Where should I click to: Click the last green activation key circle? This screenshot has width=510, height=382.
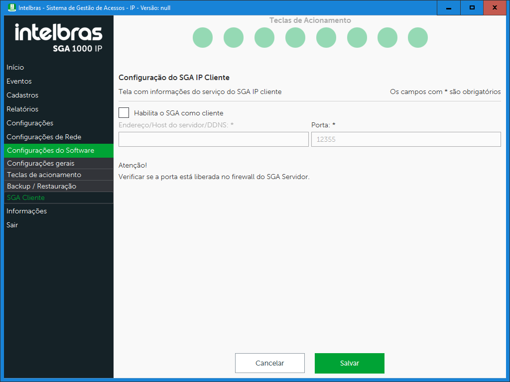coord(418,38)
